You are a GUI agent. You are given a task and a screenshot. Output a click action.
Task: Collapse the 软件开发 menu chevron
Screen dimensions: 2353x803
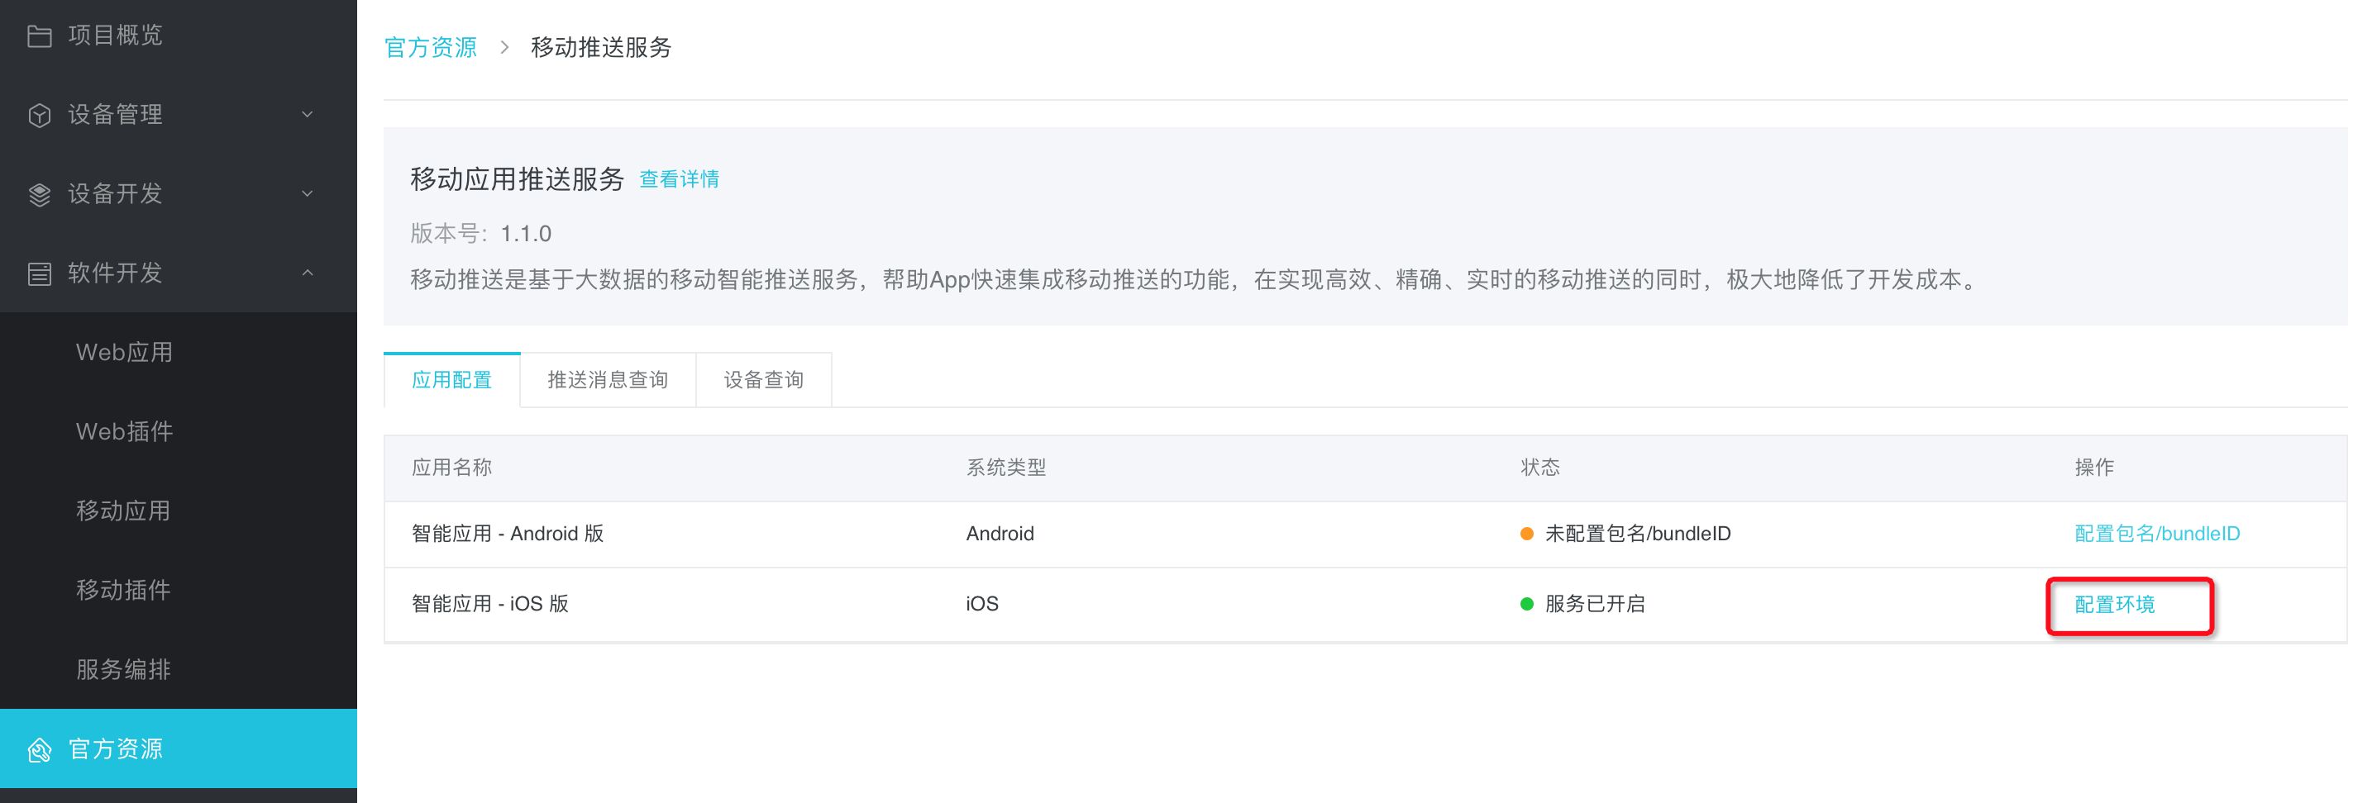click(x=308, y=273)
